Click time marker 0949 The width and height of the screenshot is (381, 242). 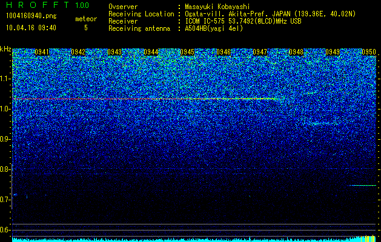pos(333,52)
